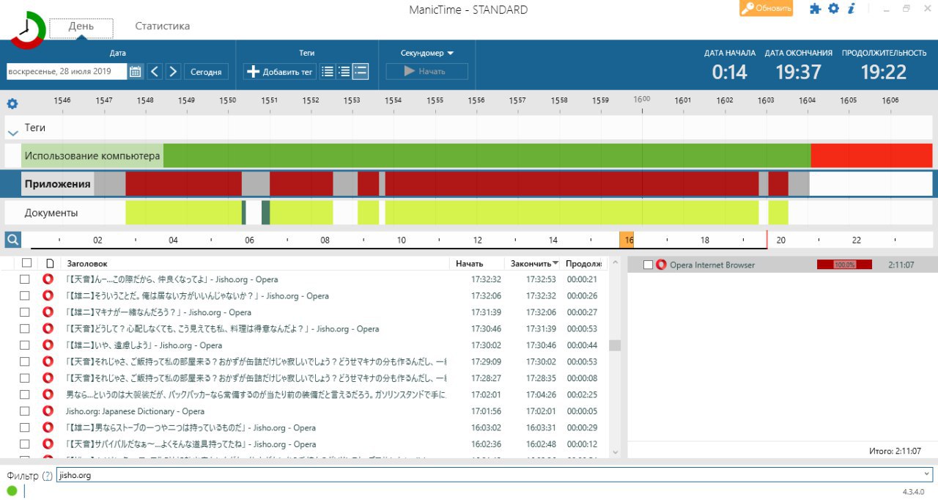Click the orange 16 hour marker on day timeline
This screenshot has height=500, width=938.
[x=627, y=240]
